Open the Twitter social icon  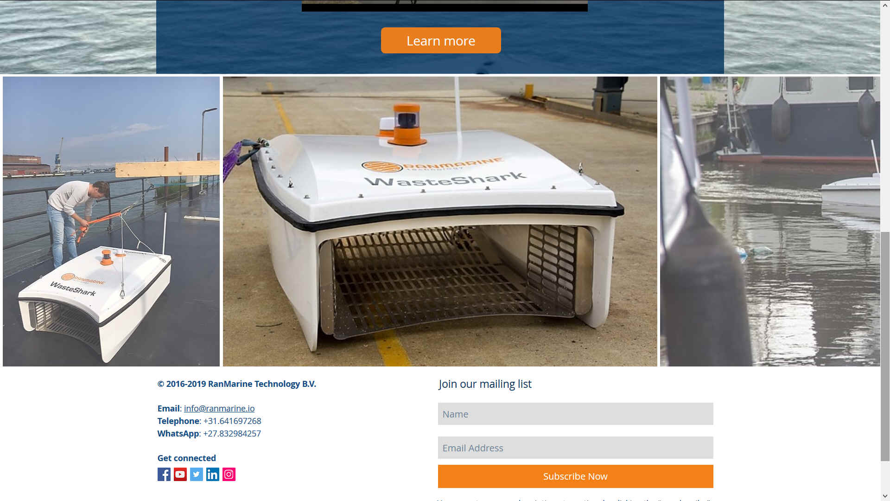pyautogui.click(x=197, y=474)
